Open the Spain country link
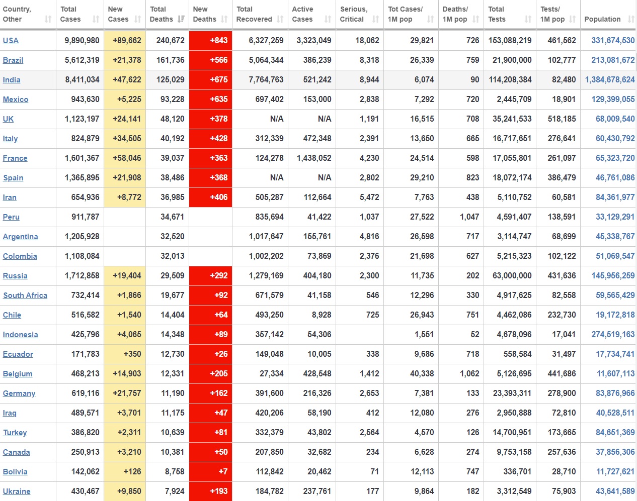The image size is (637, 501). coord(13,178)
